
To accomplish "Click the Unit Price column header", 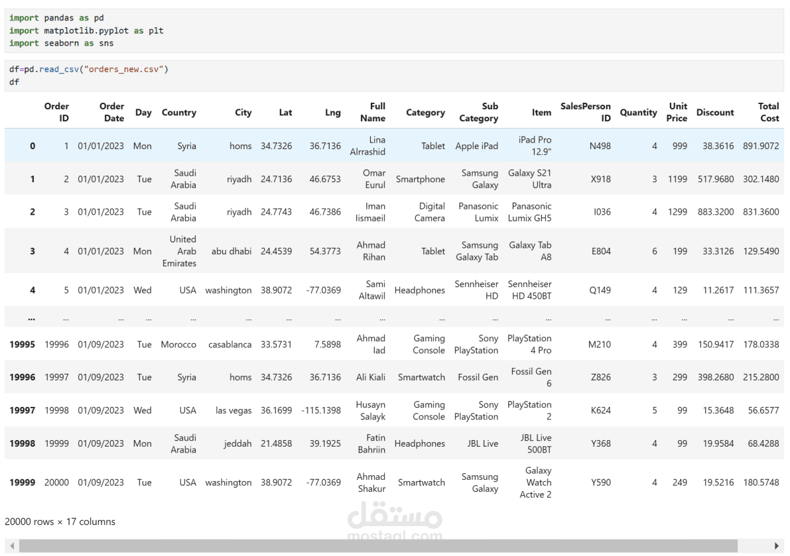I will pyautogui.click(x=677, y=112).
